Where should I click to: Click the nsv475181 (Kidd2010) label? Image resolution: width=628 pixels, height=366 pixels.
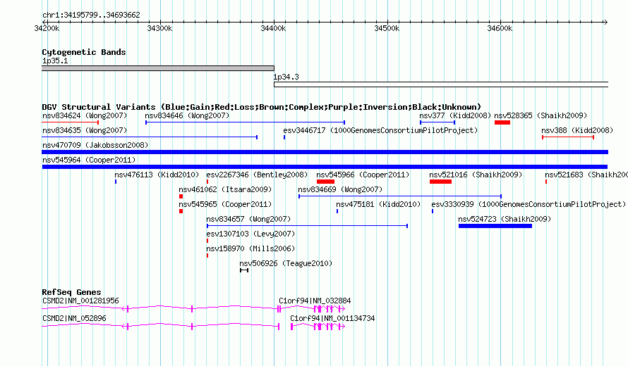(378, 204)
